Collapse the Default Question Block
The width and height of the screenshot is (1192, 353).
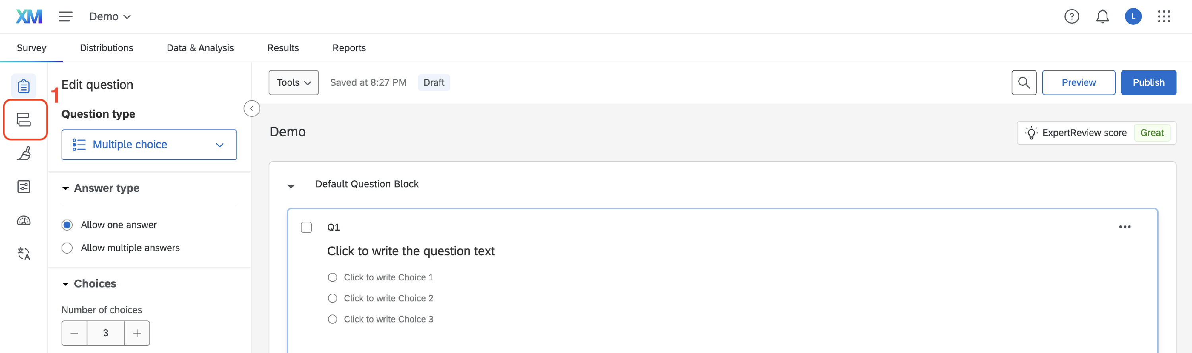[291, 186]
